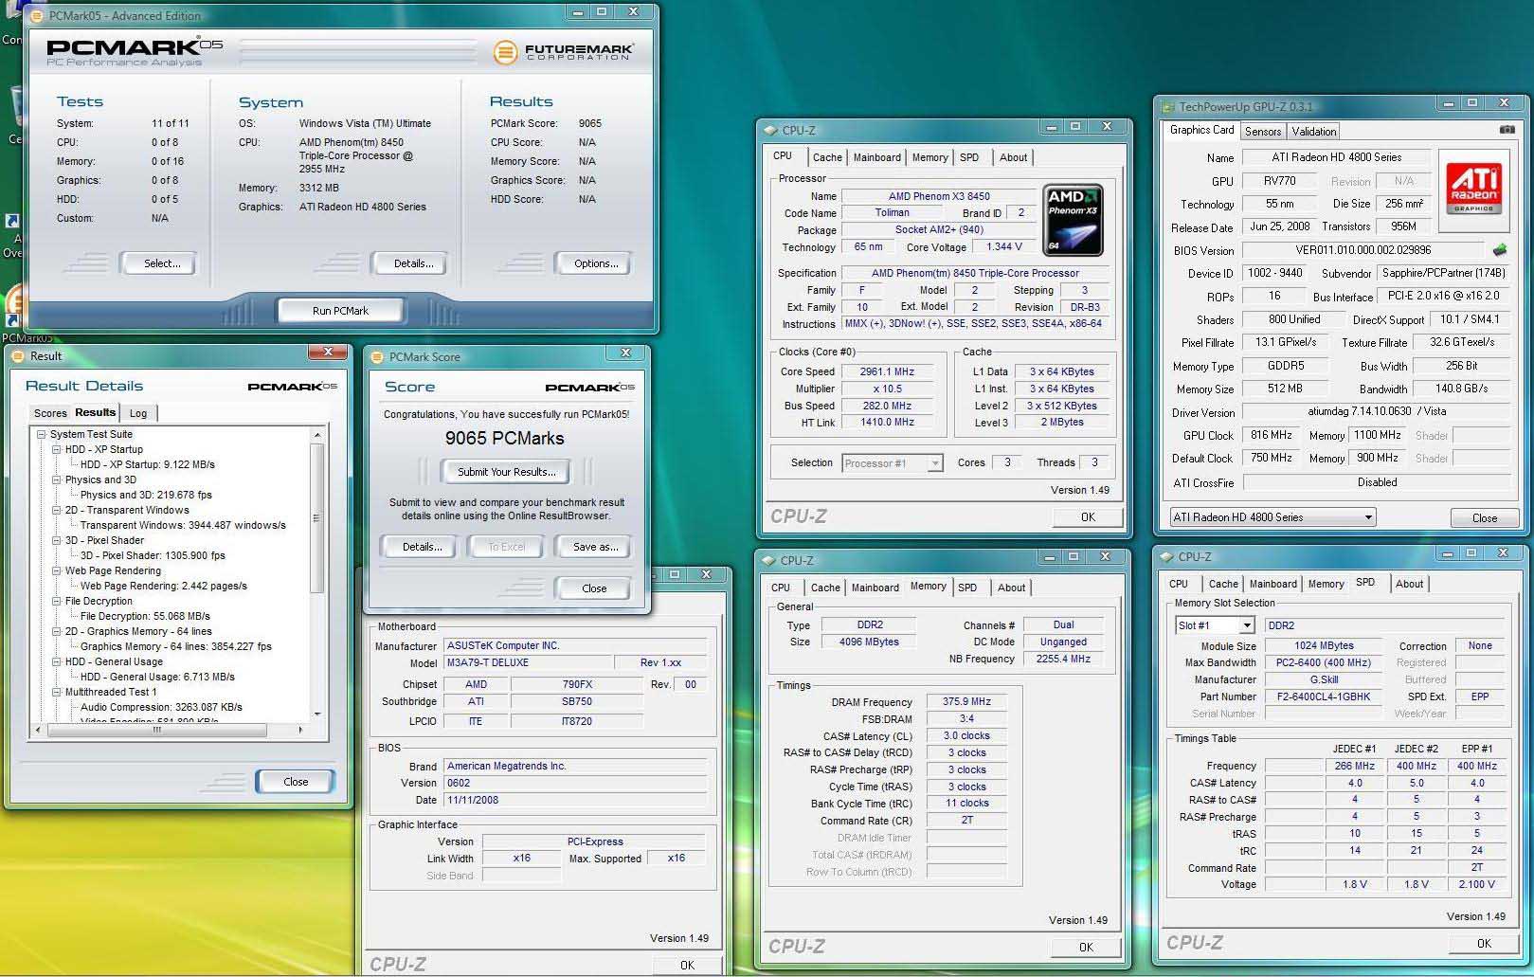This screenshot has height=977, width=1534.
Task: Click the Part Number F2-6400CL4-1GBHK field
Action: tap(1323, 697)
